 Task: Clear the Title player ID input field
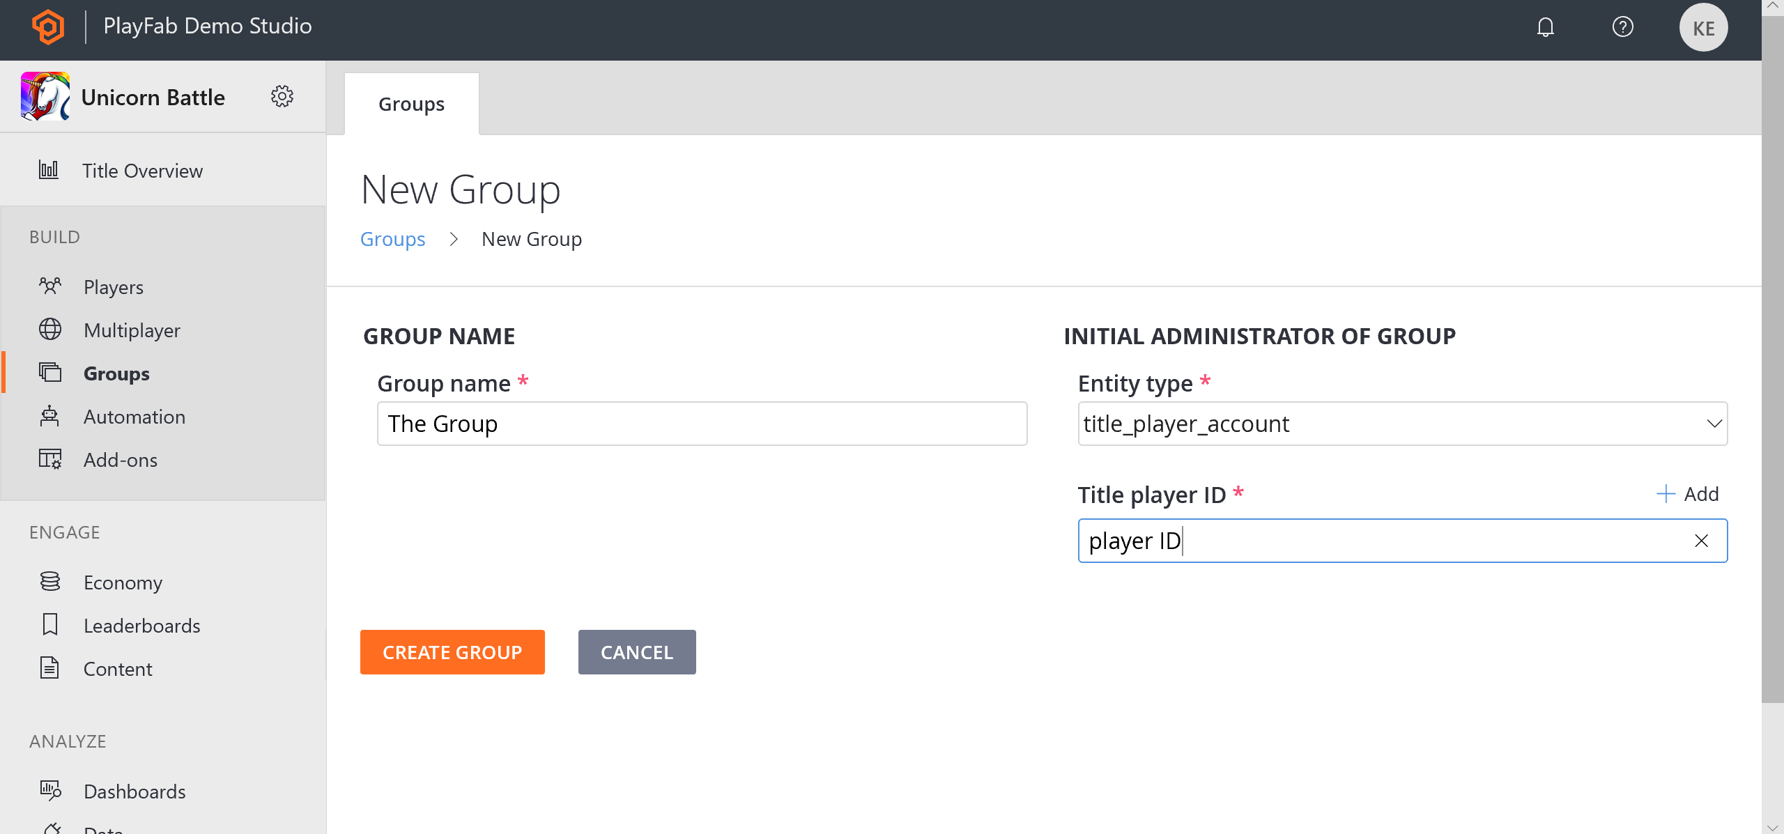[1701, 539]
